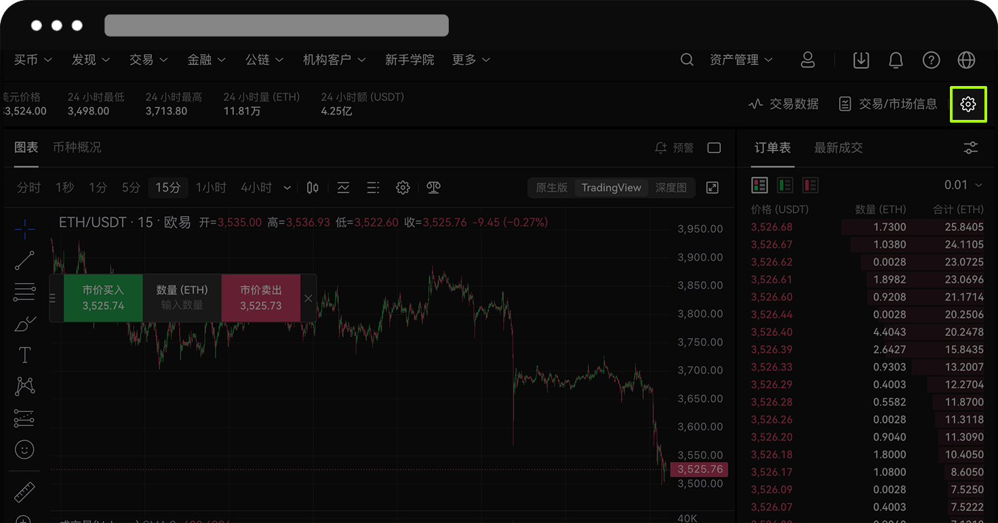Switch order book to sell-only view
The image size is (998, 523).
click(x=810, y=184)
